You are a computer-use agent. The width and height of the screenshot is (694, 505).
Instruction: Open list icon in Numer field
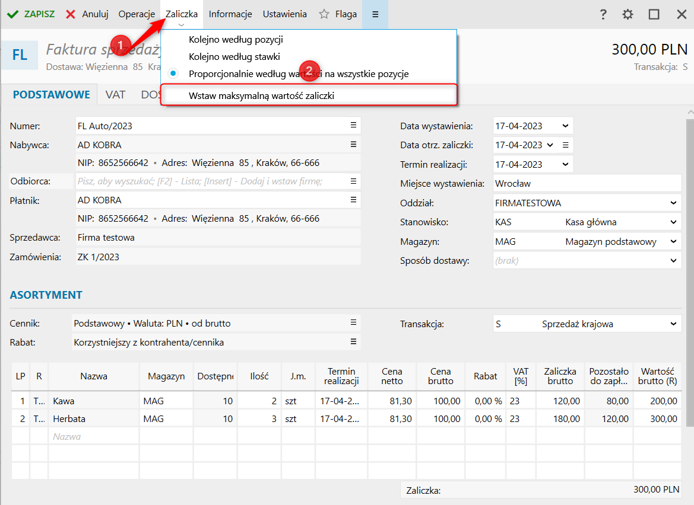tap(353, 126)
